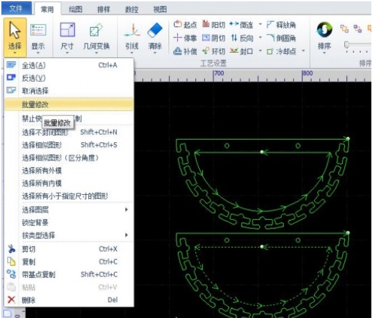Select the 常用 ribbon tab
The height and width of the screenshot is (318, 372).
(47, 9)
